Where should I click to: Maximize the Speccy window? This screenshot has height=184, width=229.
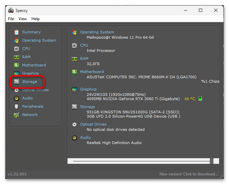201,10
